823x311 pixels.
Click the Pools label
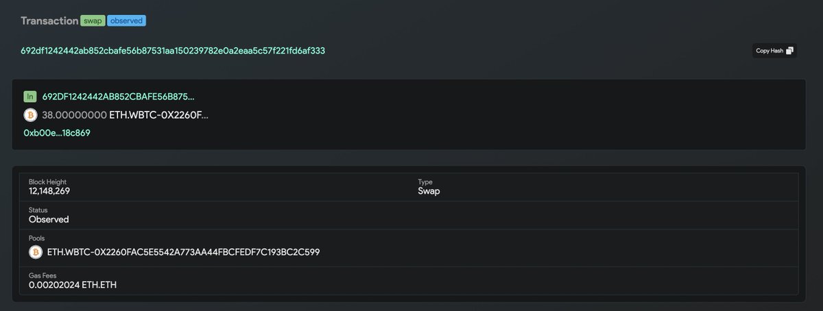coord(36,238)
